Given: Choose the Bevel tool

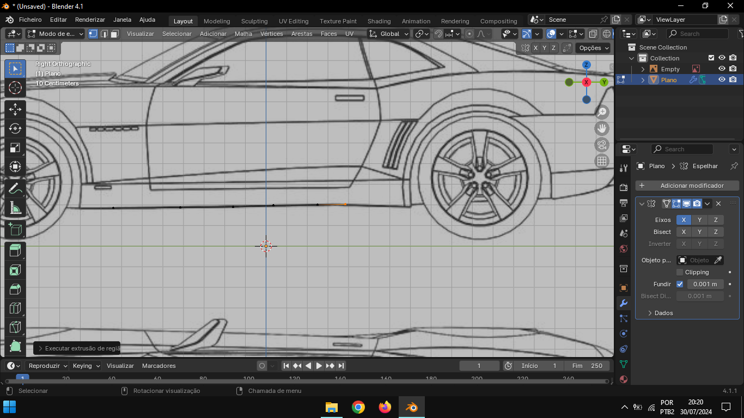Looking at the screenshot, I should (x=15, y=289).
